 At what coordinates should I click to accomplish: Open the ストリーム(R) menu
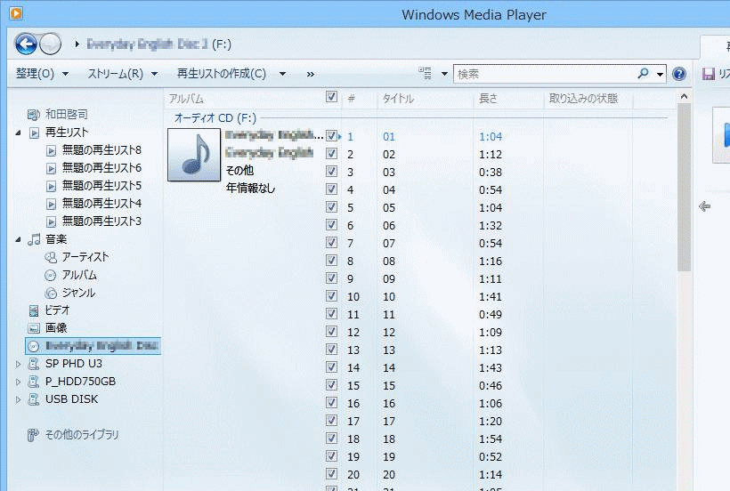tap(123, 74)
